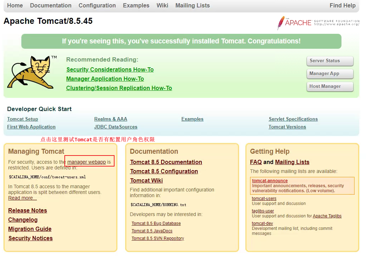Open the Apache Taglibs link
The height and width of the screenshot is (258, 366).
pos(327,216)
